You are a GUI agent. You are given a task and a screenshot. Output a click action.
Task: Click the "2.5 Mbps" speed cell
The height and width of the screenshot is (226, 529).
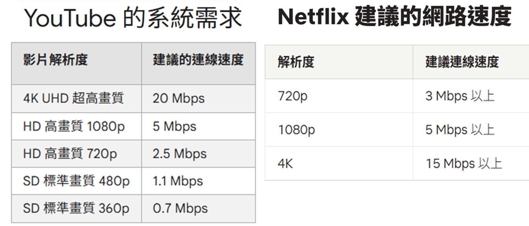[x=180, y=154]
